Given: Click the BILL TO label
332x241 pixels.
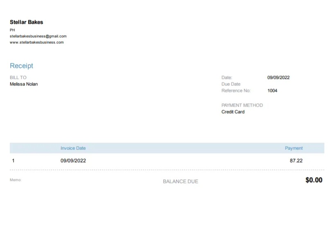Looking at the screenshot, I should coord(18,78).
